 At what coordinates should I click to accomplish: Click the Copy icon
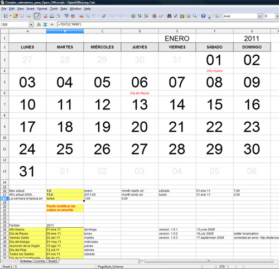click(x=88, y=16)
